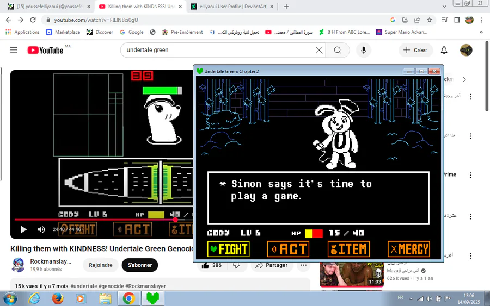Viewport: 490px width, 306px height.
Task: Click the next chips arrow in the sidebar
Action: tap(464, 79)
